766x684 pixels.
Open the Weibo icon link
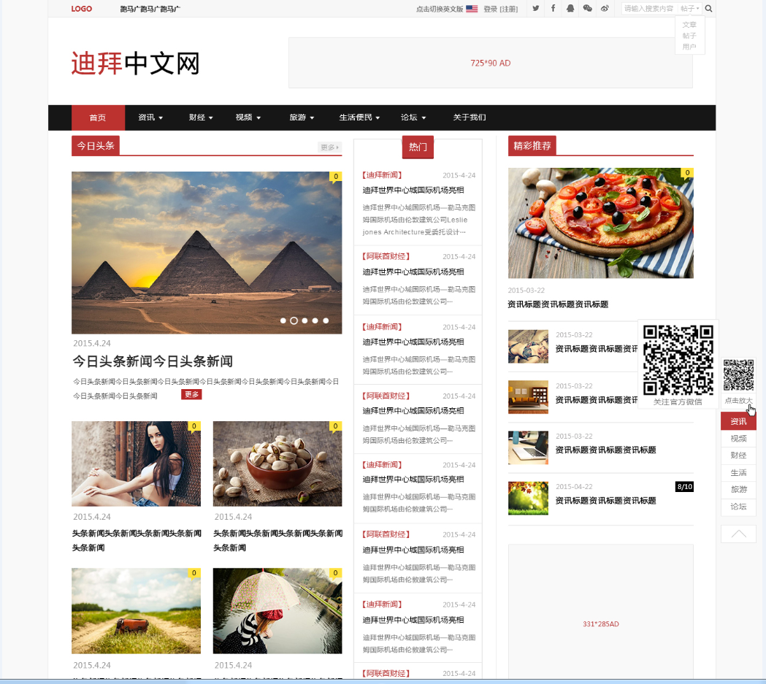(605, 9)
